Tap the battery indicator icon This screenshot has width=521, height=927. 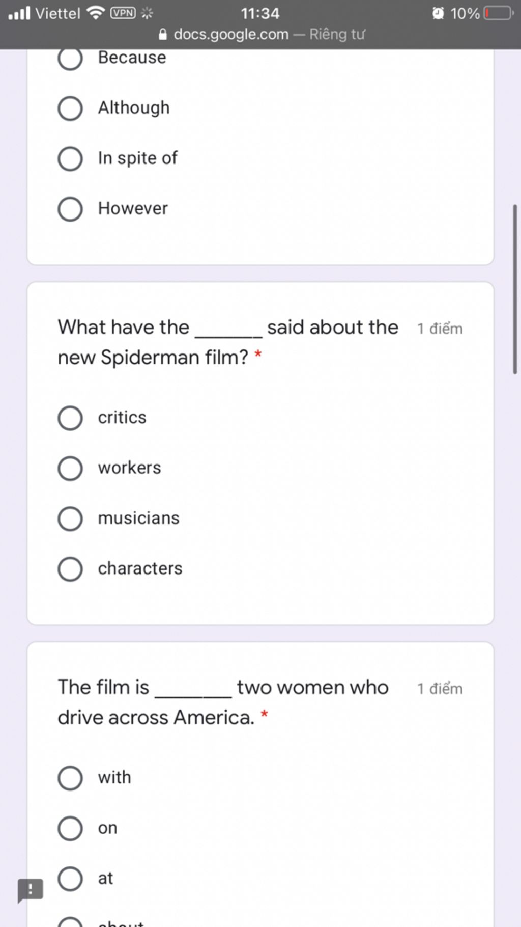point(499,13)
